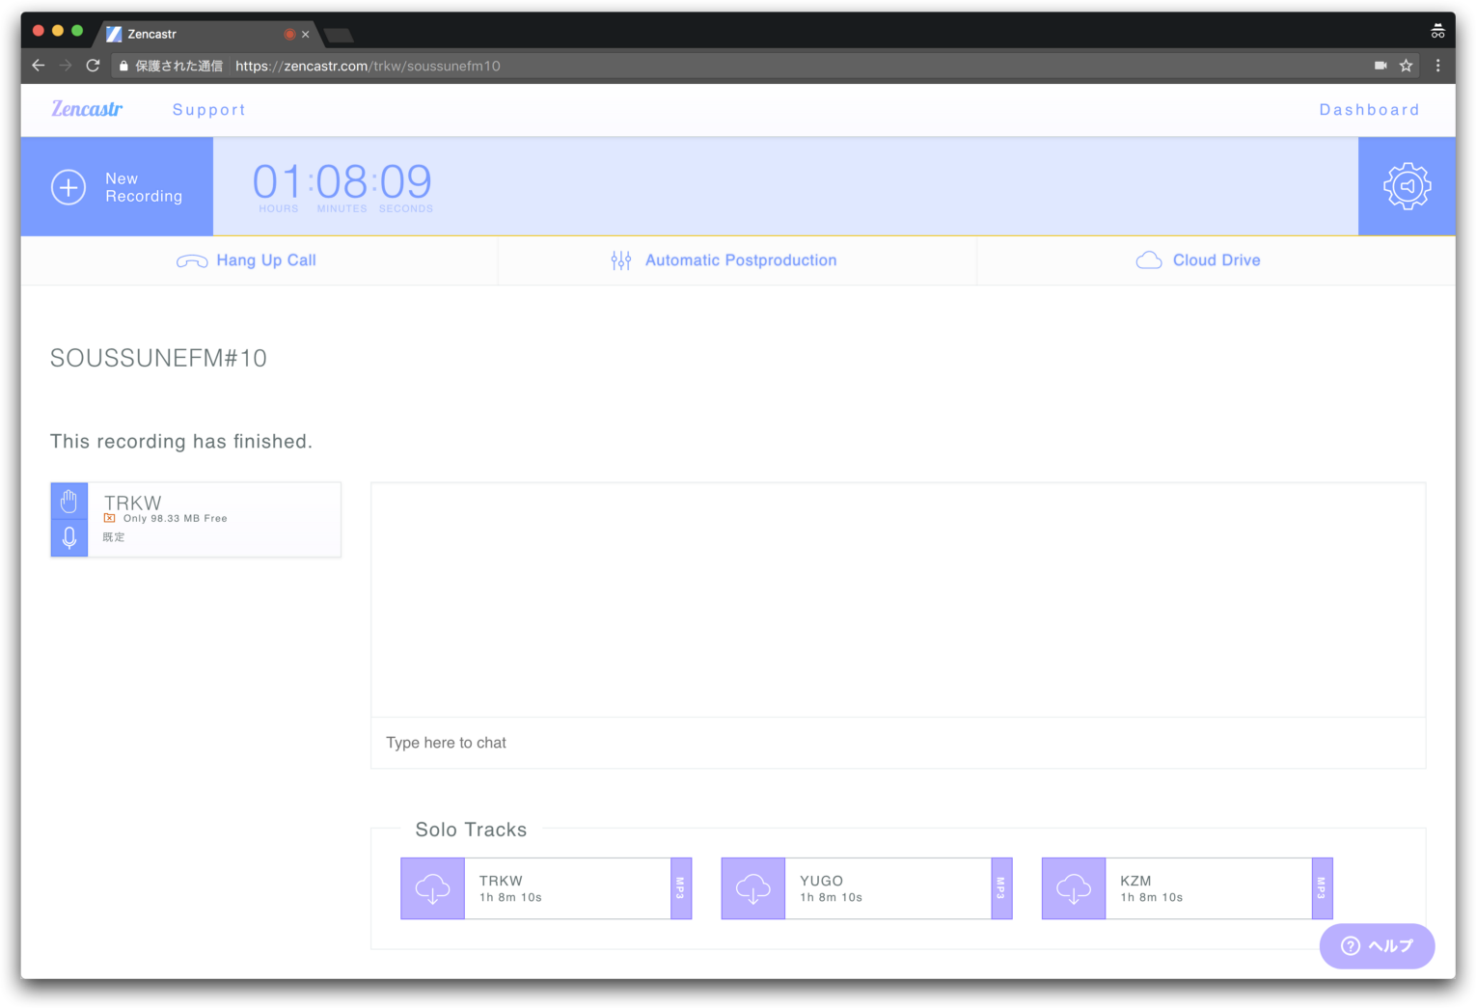Click the secure lock icon in address bar
1476x1008 pixels.
pyautogui.click(x=123, y=66)
